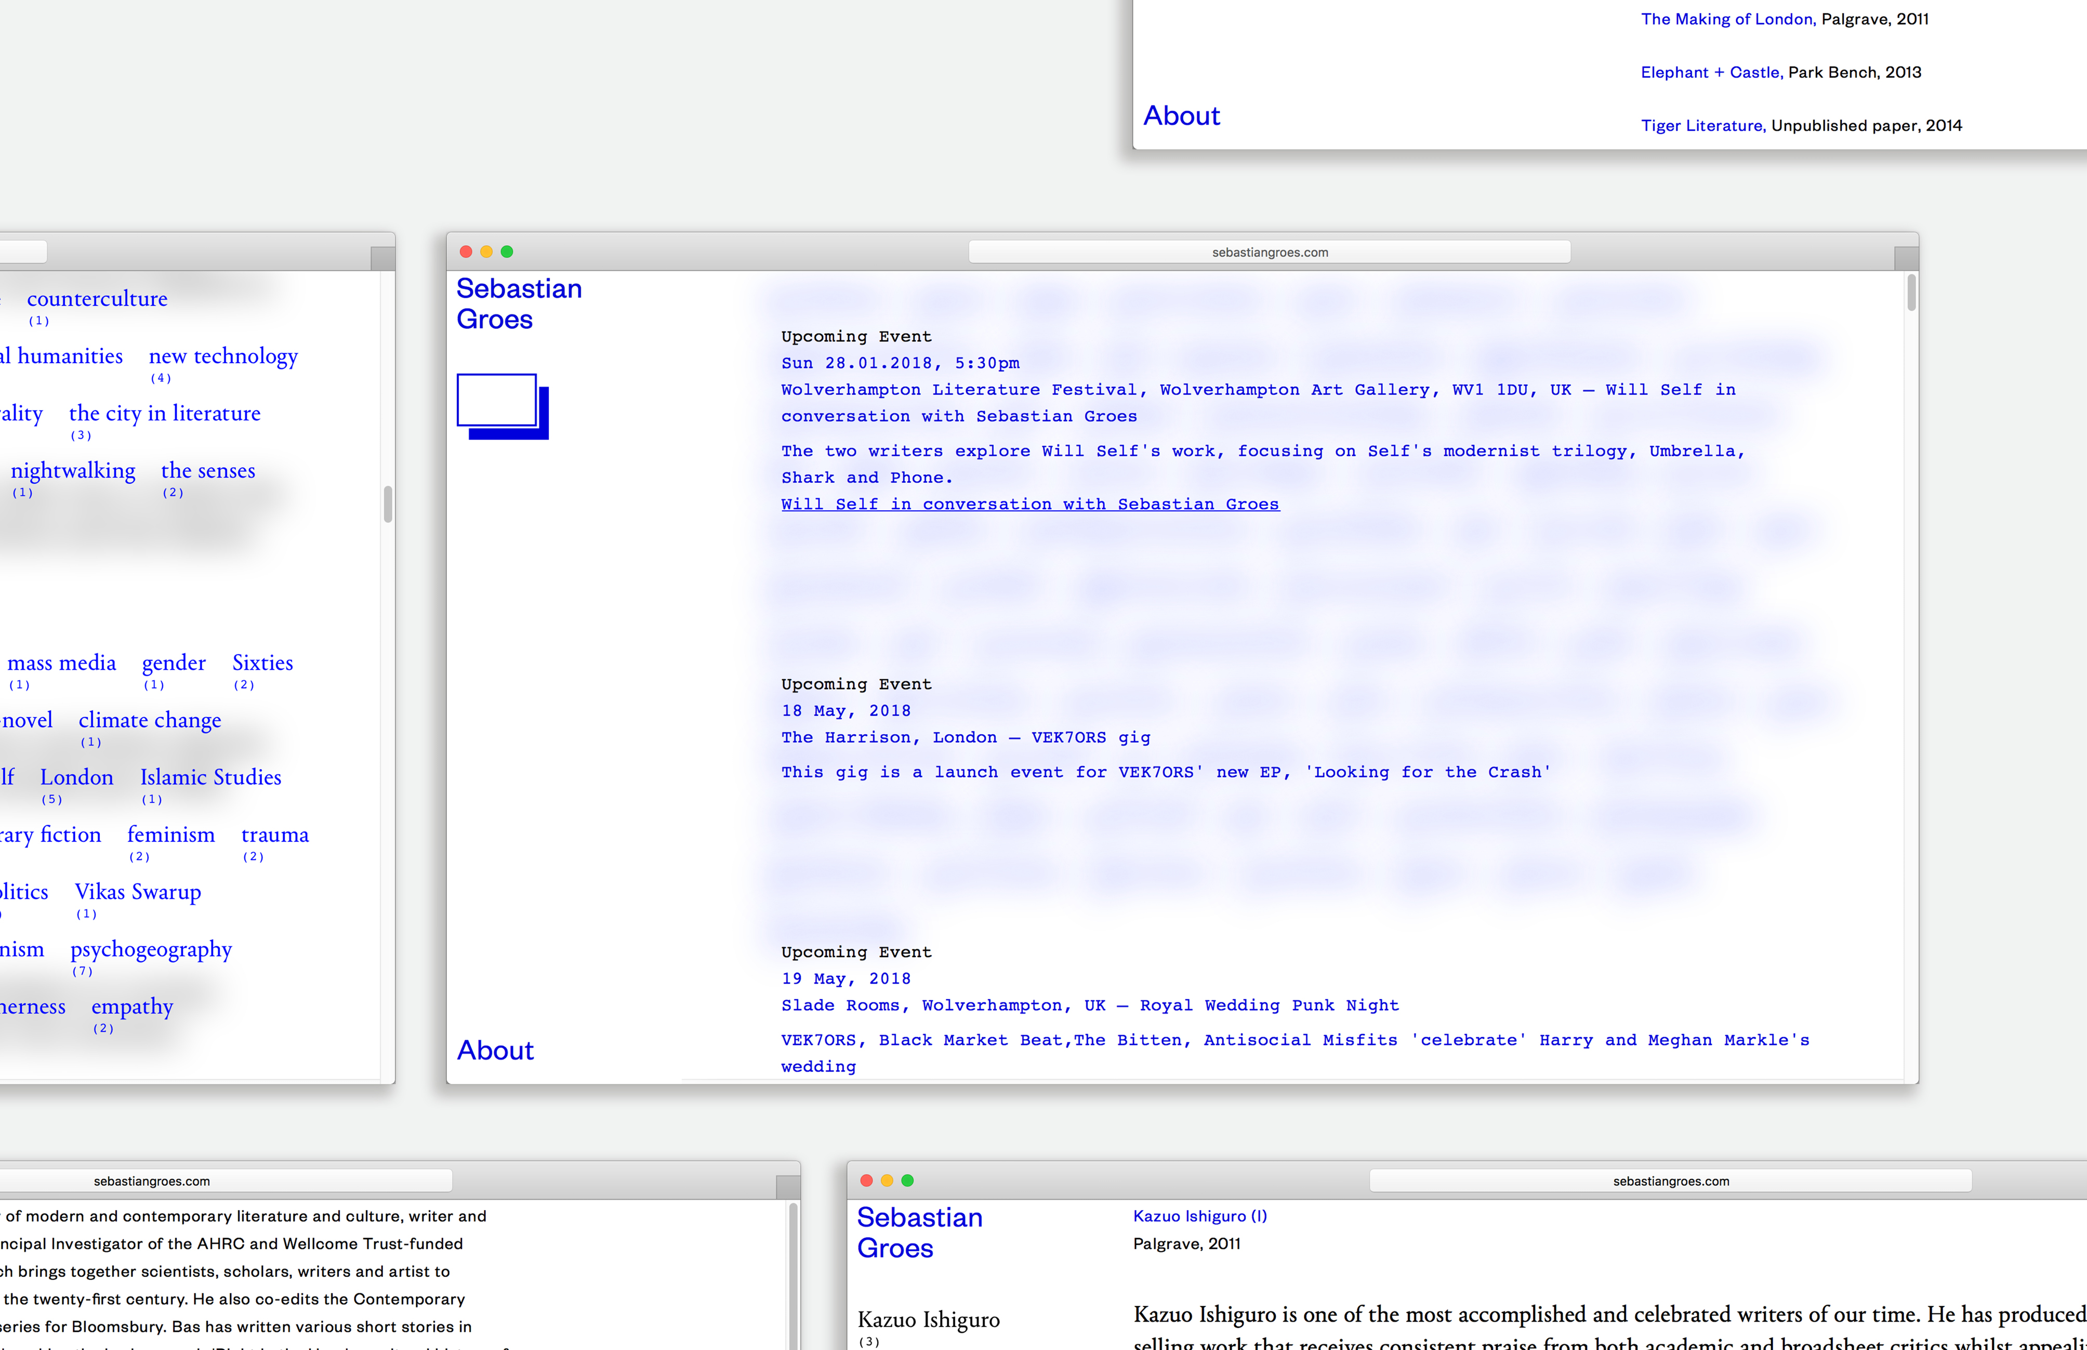Open 'The Making of London' publication link
Screen dimensions: 2087x1350
pyautogui.click(x=1726, y=19)
